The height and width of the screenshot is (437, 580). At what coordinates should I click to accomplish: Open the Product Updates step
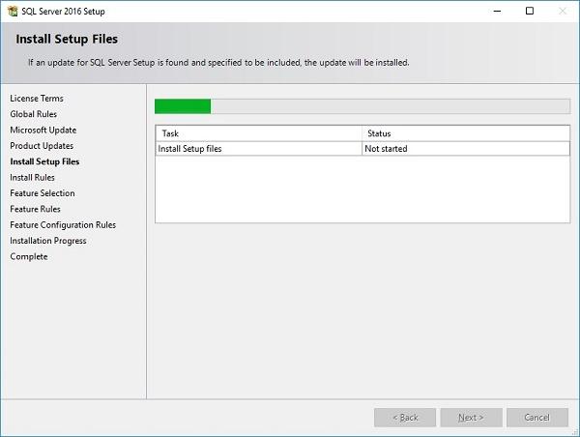[x=42, y=146]
